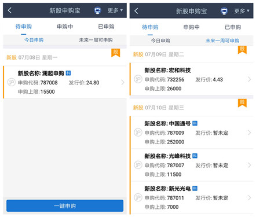
Task: Tap 申购代码:732256 text
Action: tap(164, 79)
